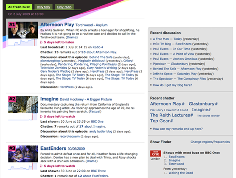Click 'The Reith Lectures#' chatter tag
This screenshot has width=236, height=178.
pos(171,115)
